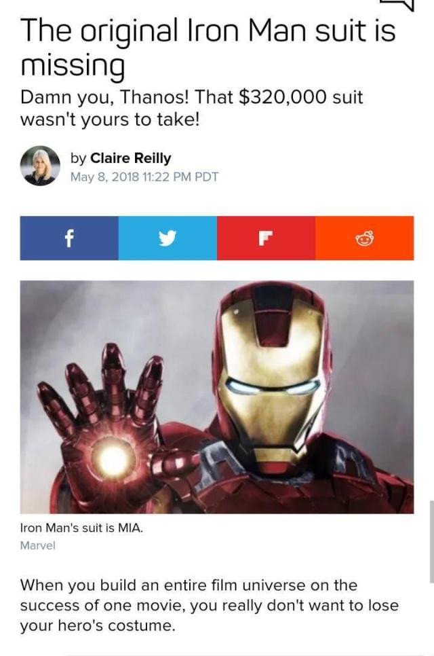Click the headline word 'missing'
This screenshot has width=434, height=656.
pos(73,65)
